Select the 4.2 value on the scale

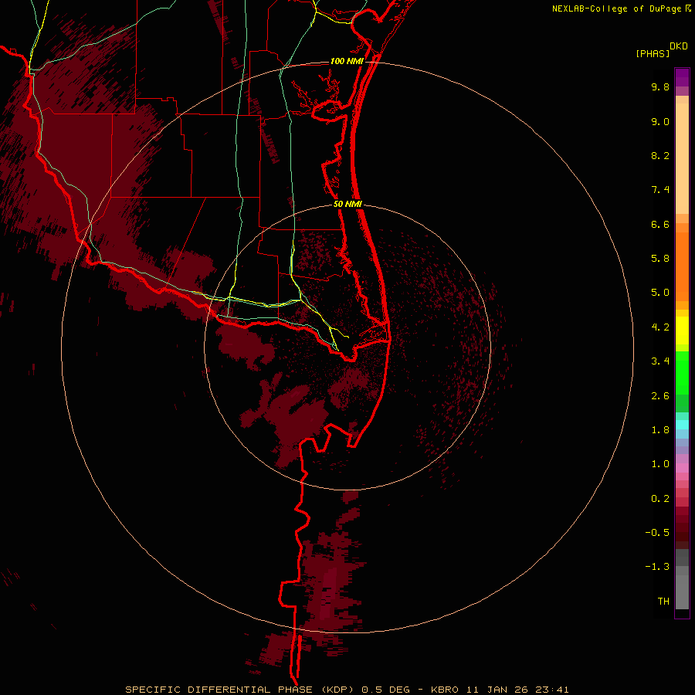(x=660, y=327)
